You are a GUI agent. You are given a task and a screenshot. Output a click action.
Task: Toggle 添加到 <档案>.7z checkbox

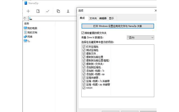(x=84, y=71)
